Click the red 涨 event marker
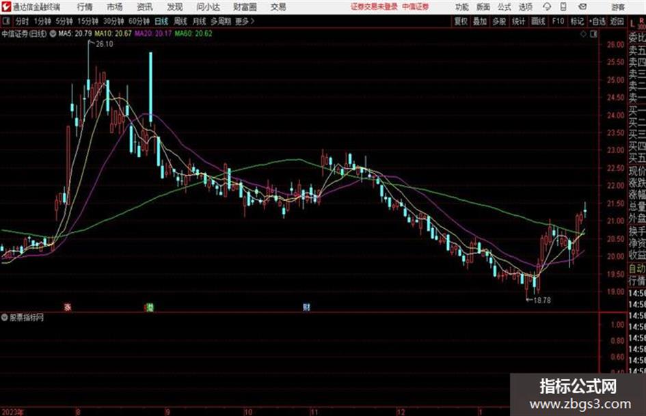The image size is (646, 416). 68,307
